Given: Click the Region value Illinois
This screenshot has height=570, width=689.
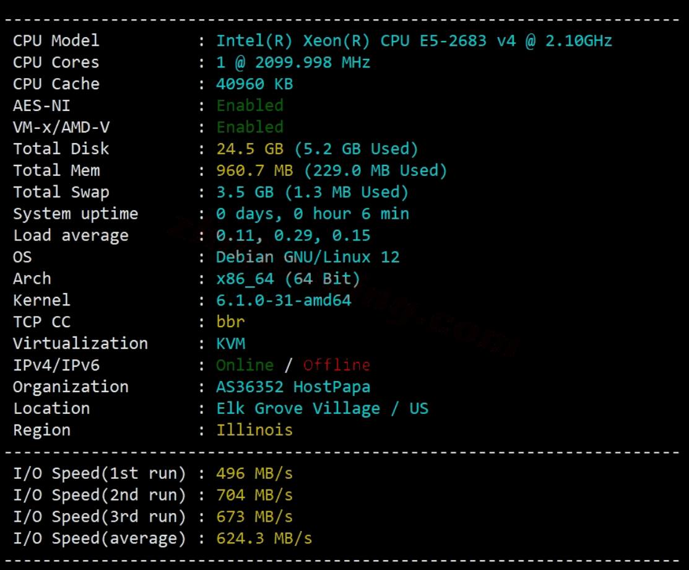Looking at the screenshot, I should pos(254,431).
